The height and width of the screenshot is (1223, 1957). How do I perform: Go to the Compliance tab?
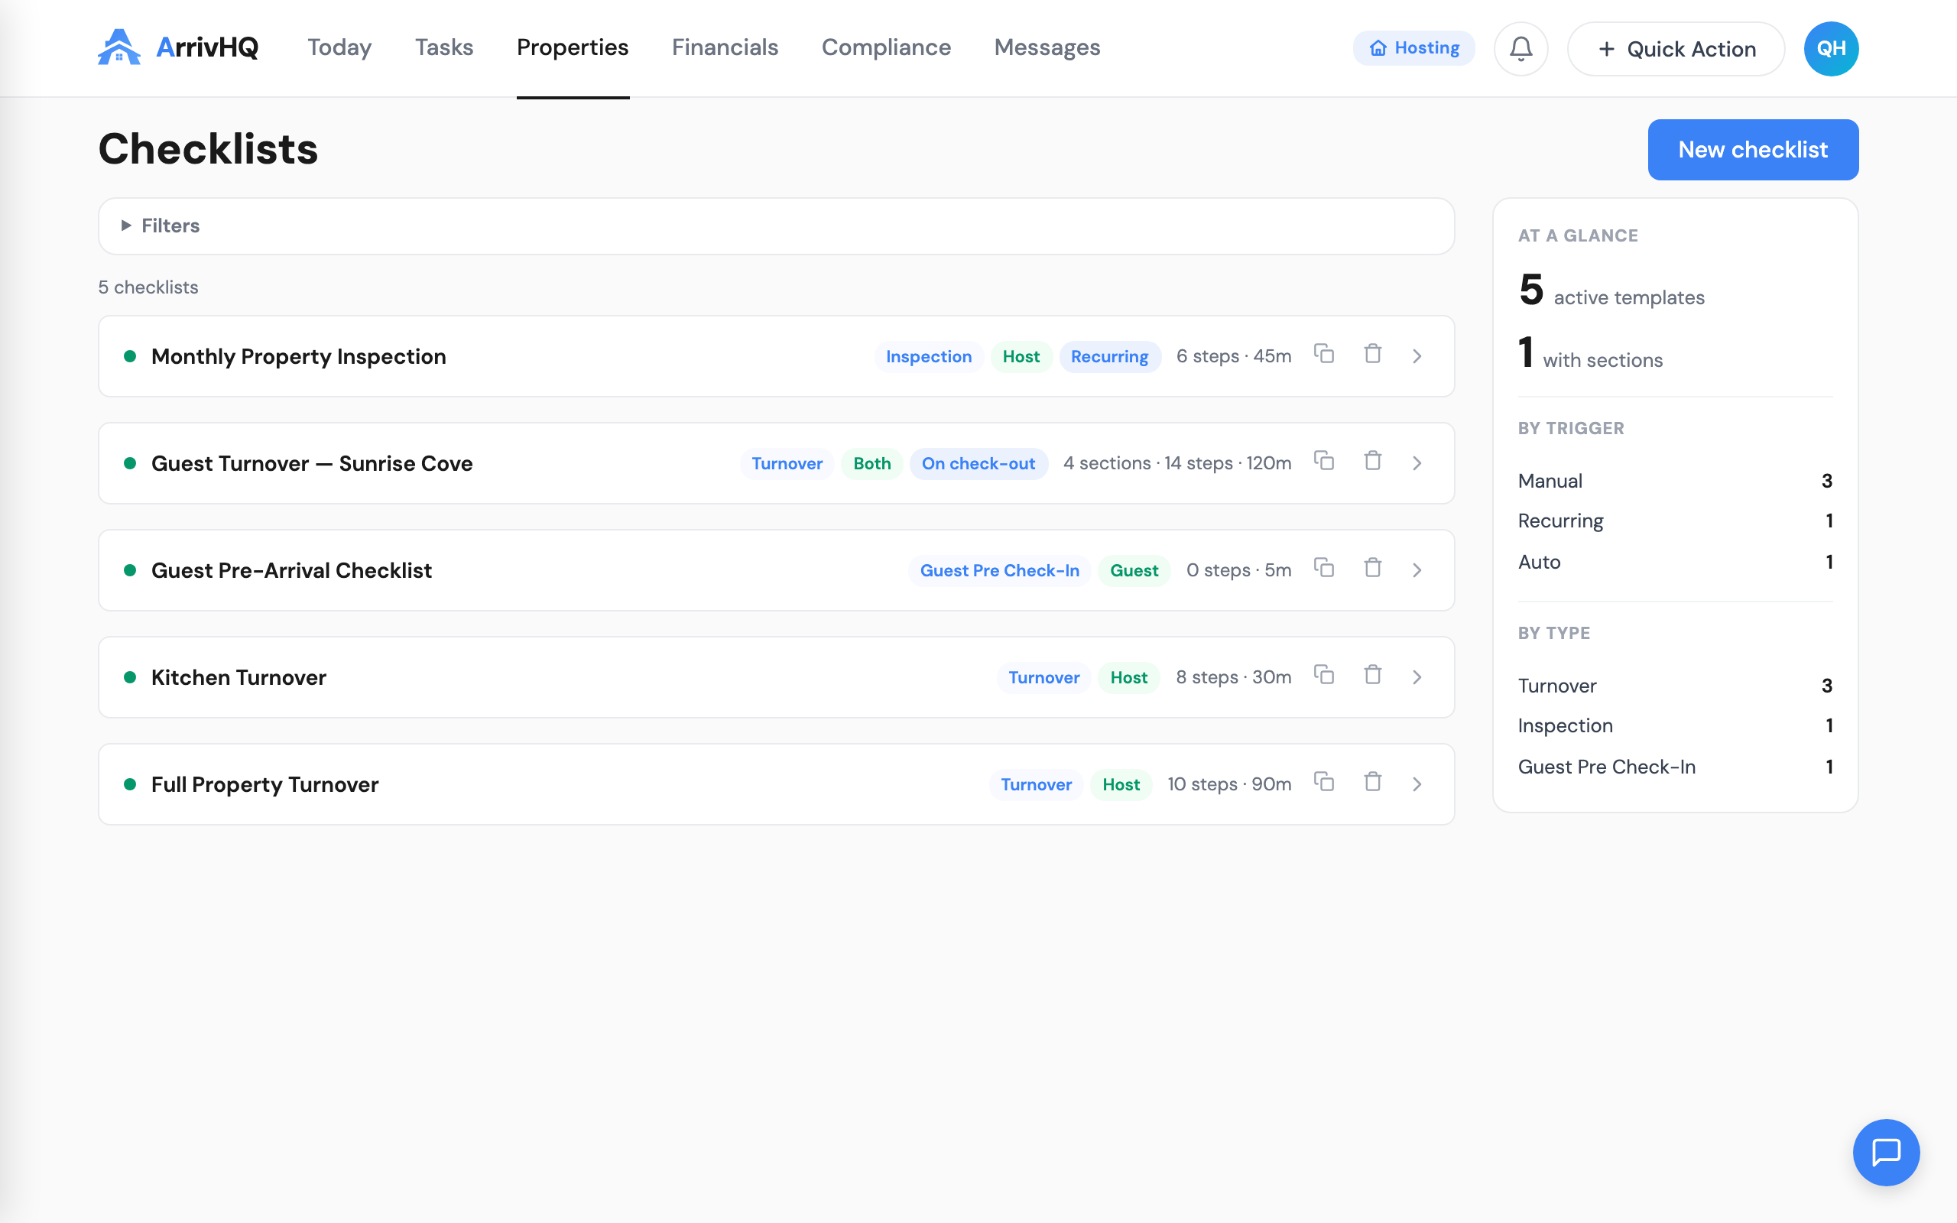tap(886, 47)
